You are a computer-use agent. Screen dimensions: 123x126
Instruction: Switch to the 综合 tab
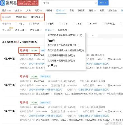(6, 10)
